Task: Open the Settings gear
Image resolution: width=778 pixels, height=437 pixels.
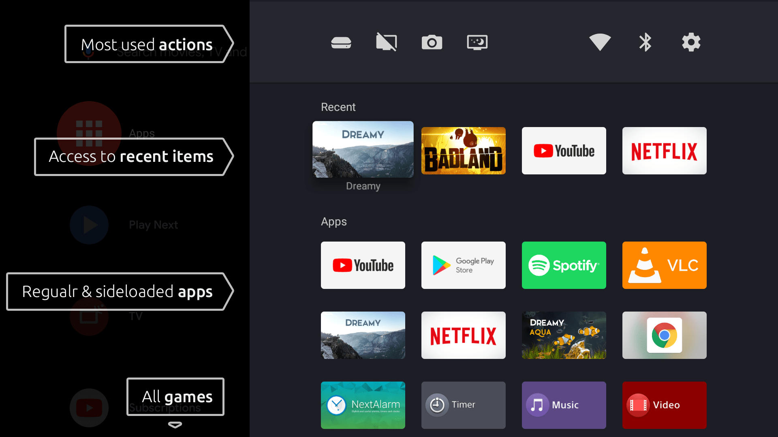Action: 691,42
